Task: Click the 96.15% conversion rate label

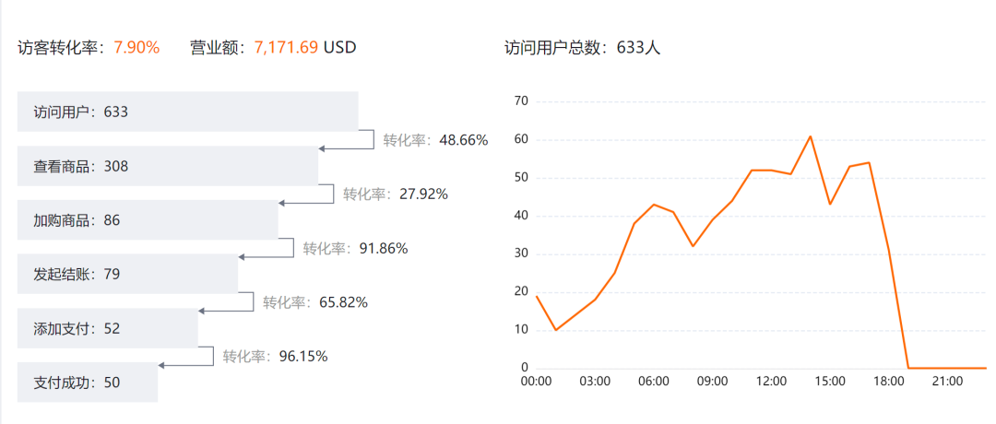Action: coord(275,357)
